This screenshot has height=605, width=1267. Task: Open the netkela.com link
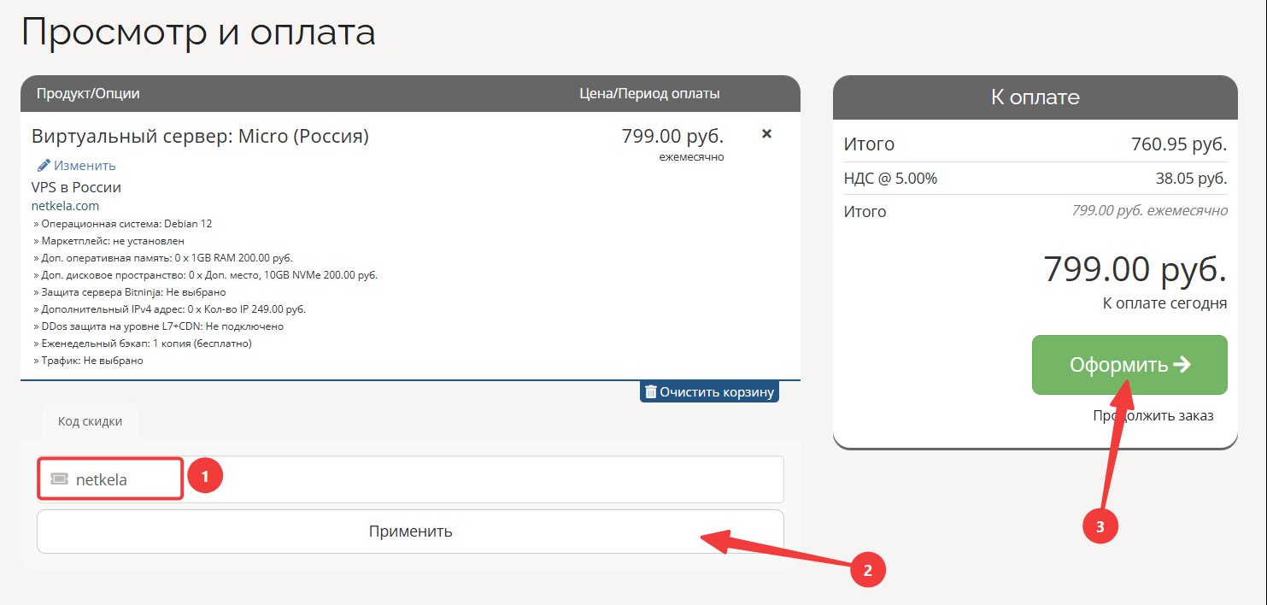65,206
